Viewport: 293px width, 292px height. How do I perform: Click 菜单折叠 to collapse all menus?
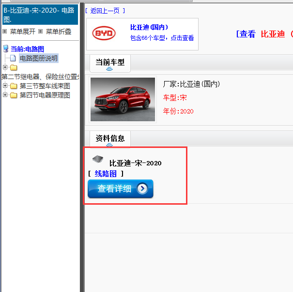pyautogui.click(x=59, y=32)
